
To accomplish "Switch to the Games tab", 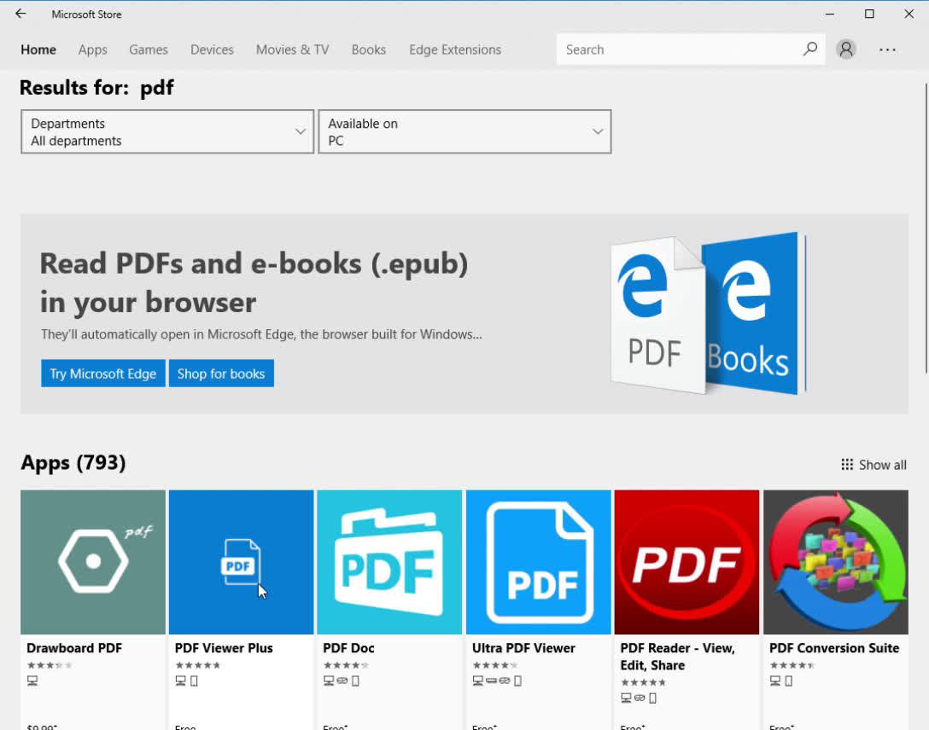I will [x=148, y=49].
